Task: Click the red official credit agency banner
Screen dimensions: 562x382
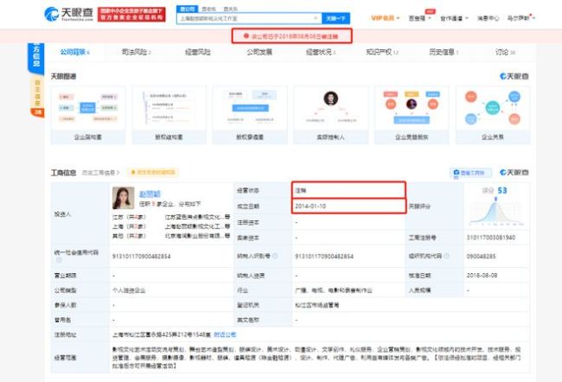Action: tap(131, 15)
